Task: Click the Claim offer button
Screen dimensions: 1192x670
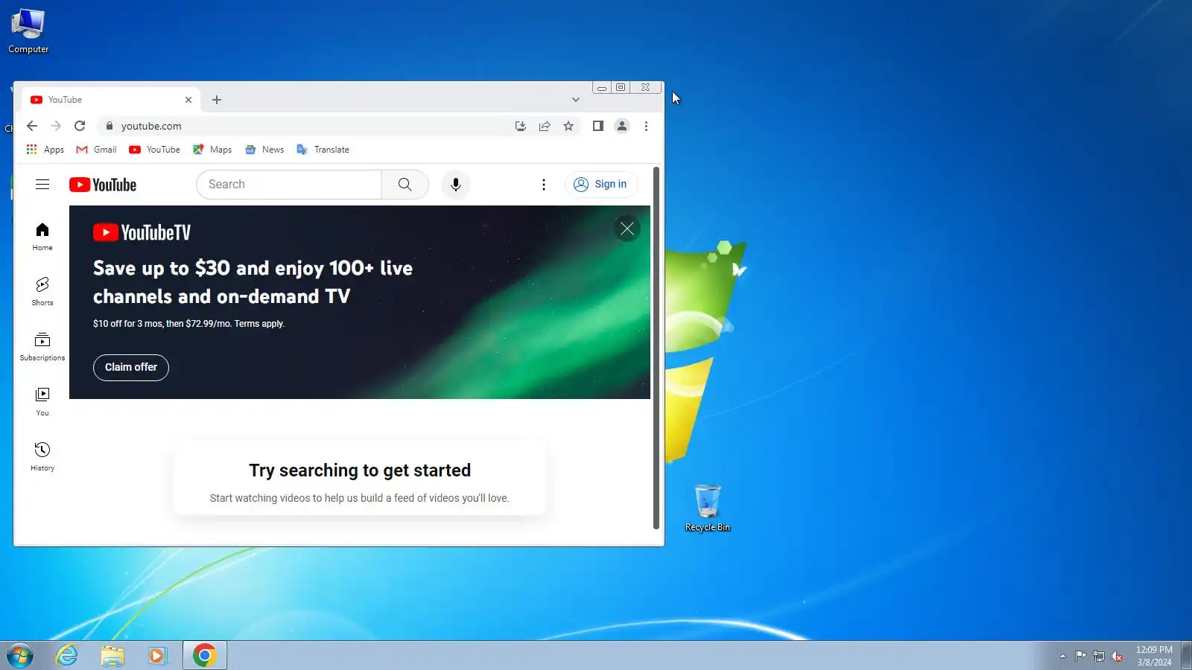Action: (131, 368)
